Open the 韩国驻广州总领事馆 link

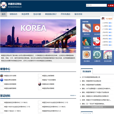click(49, 80)
